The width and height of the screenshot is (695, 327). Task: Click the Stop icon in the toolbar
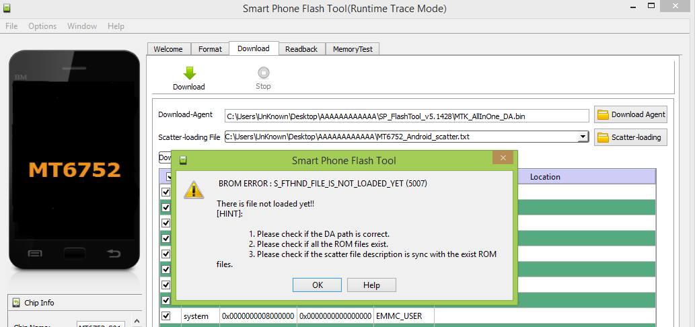(x=263, y=73)
